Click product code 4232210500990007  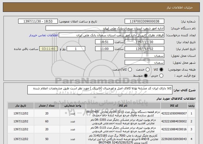(x=174, y=113)
